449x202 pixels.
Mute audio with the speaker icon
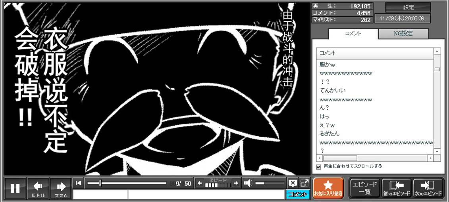[x=248, y=183]
